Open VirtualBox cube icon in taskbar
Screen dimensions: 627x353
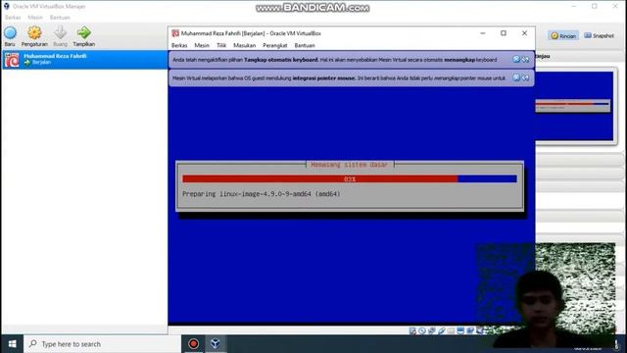point(216,344)
